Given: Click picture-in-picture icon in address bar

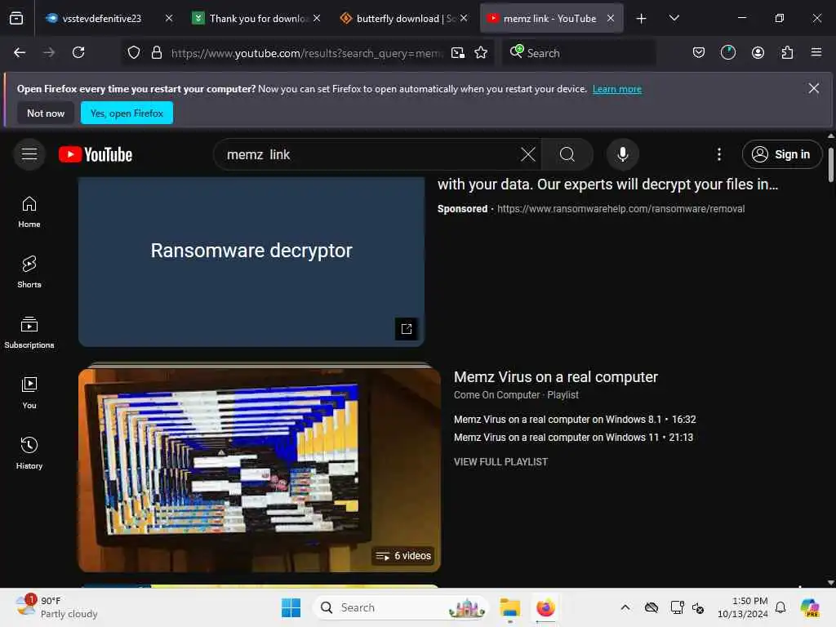Looking at the screenshot, I should [457, 52].
